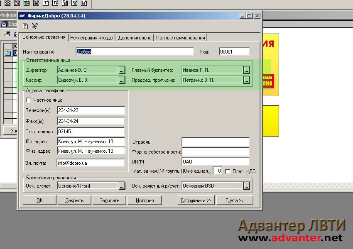353x249 pixels.
Task: Toggle the Плат. НДС checkbox
Action: point(228,171)
